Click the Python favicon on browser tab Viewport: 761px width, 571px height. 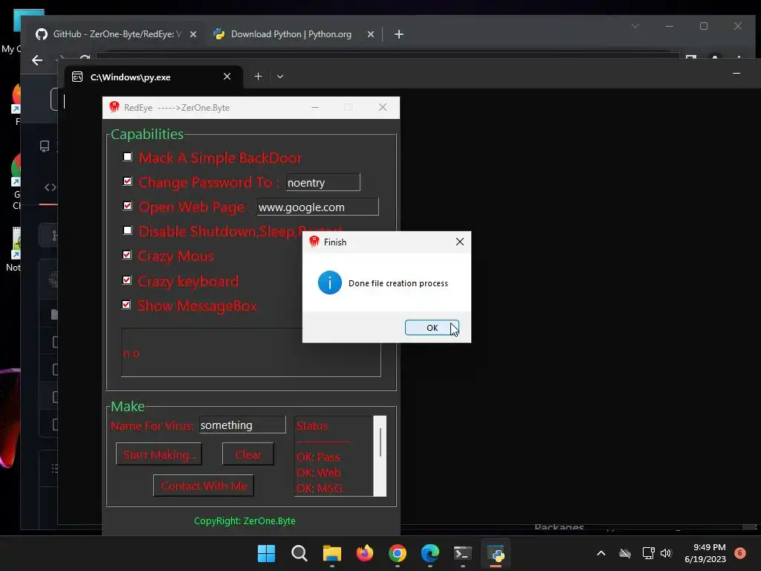[x=219, y=34]
